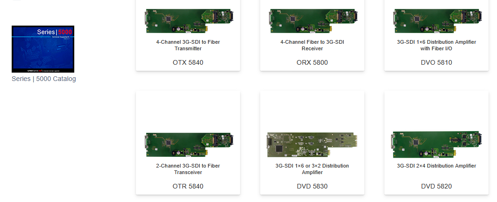Image resolution: width=497 pixels, height=202 pixels.
Task: Select the 3G-SDI 2×4 Distribution Amplifier title
Action: pos(436,166)
